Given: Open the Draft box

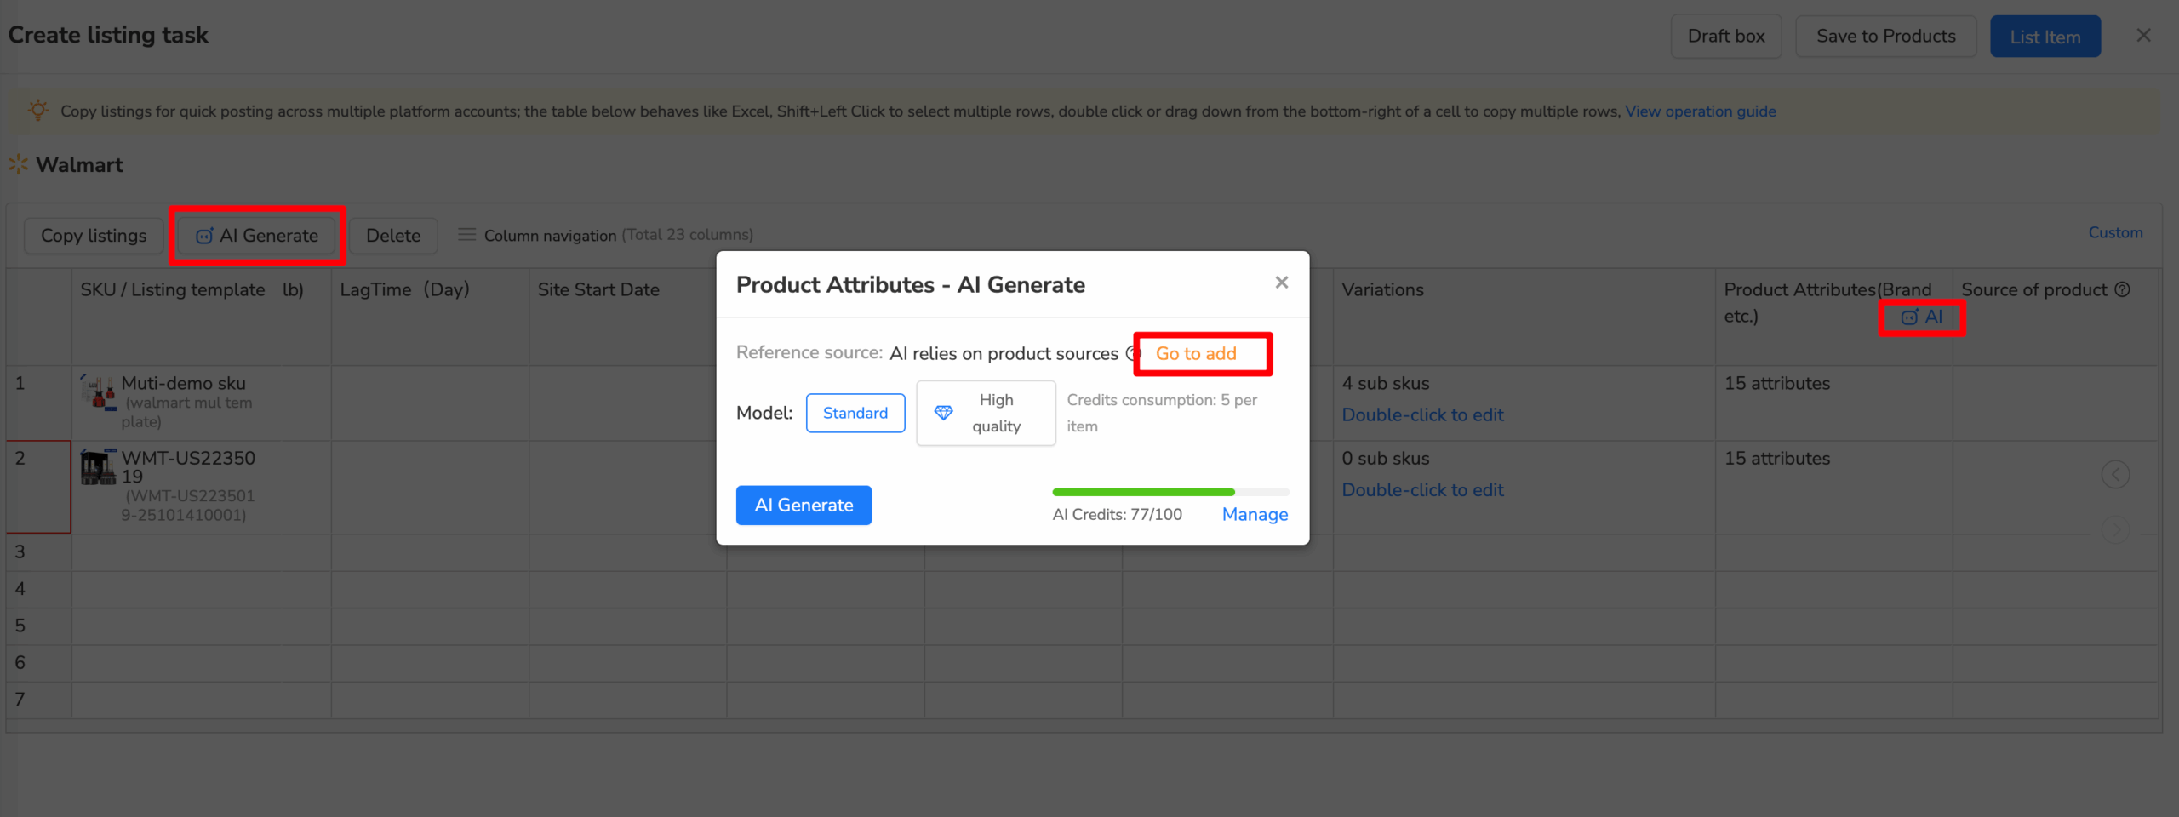Looking at the screenshot, I should (x=1726, y=37).
